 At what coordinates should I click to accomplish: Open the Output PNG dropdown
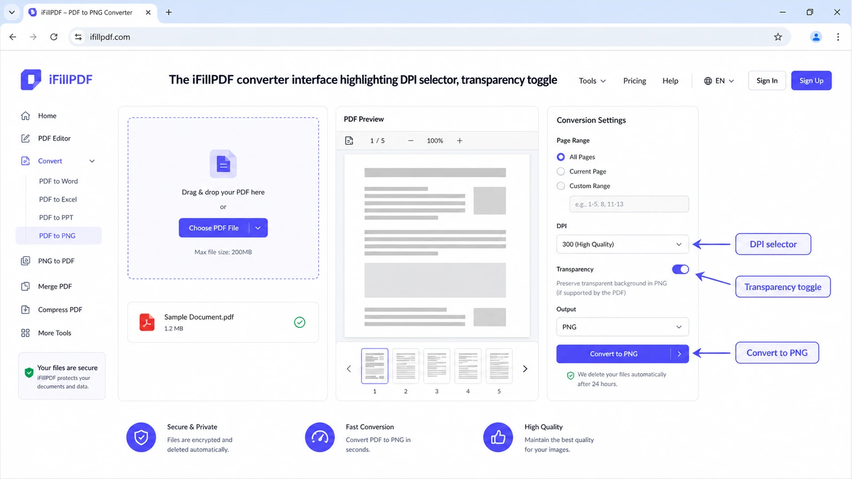coord(622,327)
